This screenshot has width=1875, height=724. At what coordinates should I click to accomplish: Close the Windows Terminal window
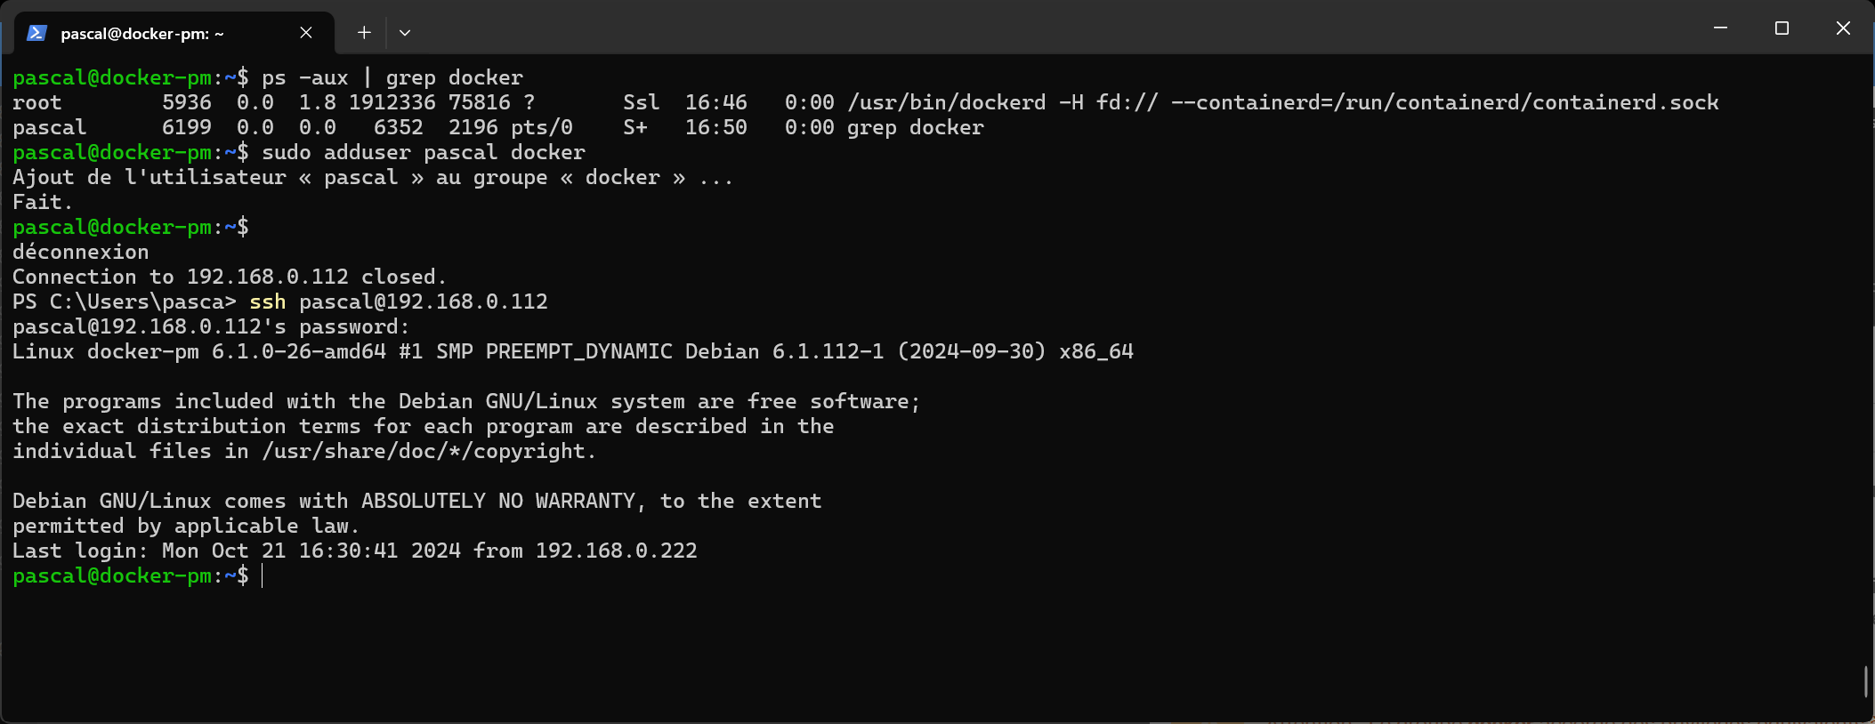click(1843, 28)
